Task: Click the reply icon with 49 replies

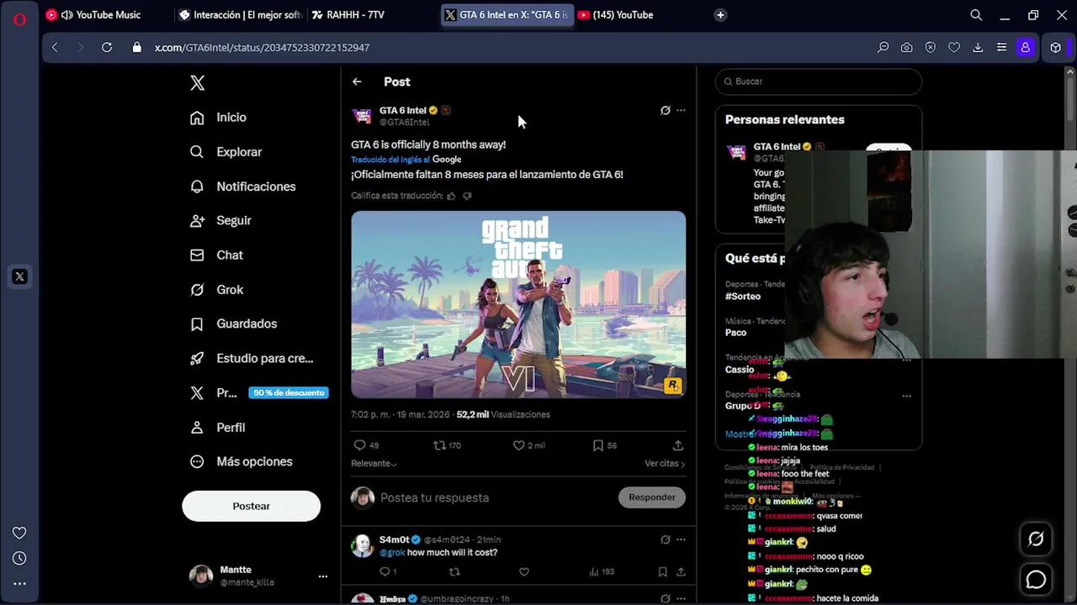Action: pos(359,445)
